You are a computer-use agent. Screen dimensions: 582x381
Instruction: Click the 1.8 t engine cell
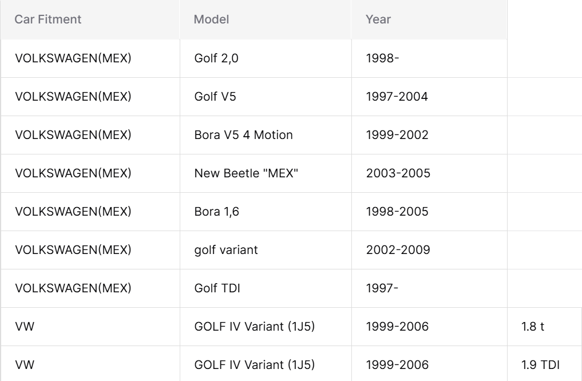click(x=544, y=327)
